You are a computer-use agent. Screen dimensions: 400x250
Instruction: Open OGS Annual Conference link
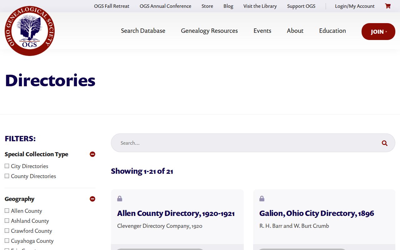[165, 6]
